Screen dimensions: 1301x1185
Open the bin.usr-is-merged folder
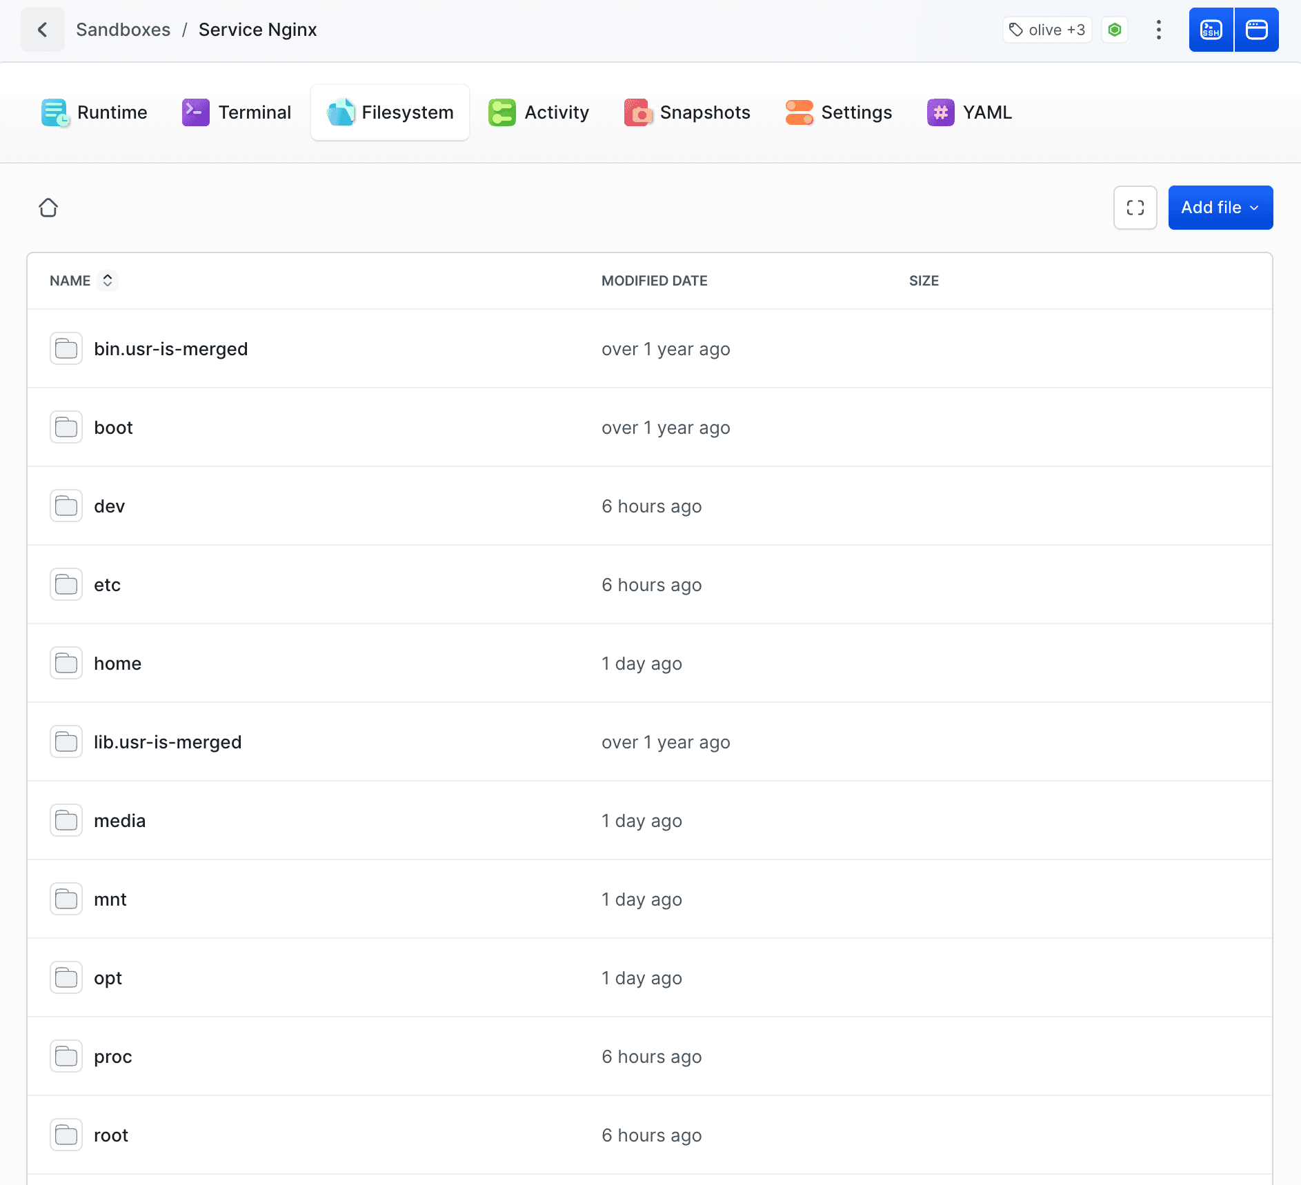170,349
